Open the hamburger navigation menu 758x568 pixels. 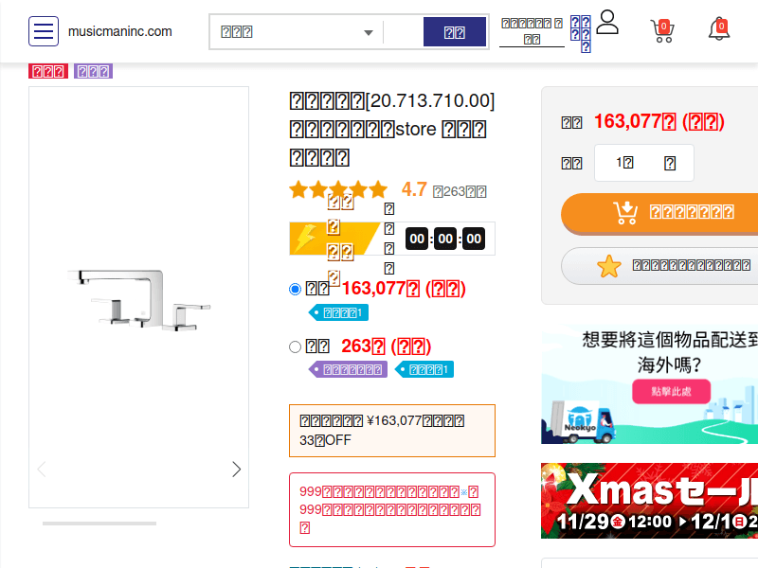pyautogui.click(x=44, y=30)
